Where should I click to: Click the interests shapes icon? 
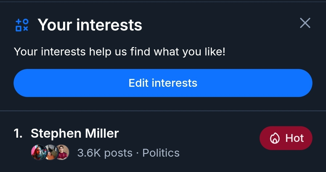[x=22, y=25]
